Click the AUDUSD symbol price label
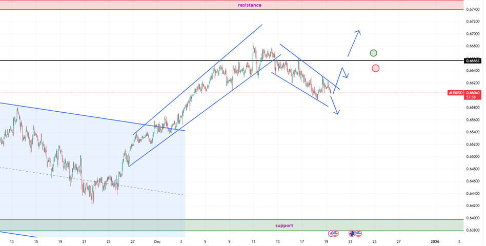This screenshot has height=246, width=486. point(456,93)
